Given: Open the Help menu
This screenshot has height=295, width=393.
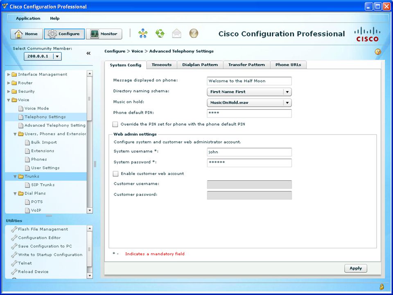Looking at the screenshot, I should 54,18.
